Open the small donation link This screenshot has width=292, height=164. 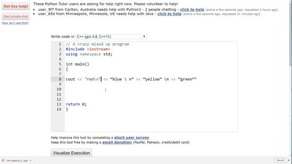[x=117, y=142]
